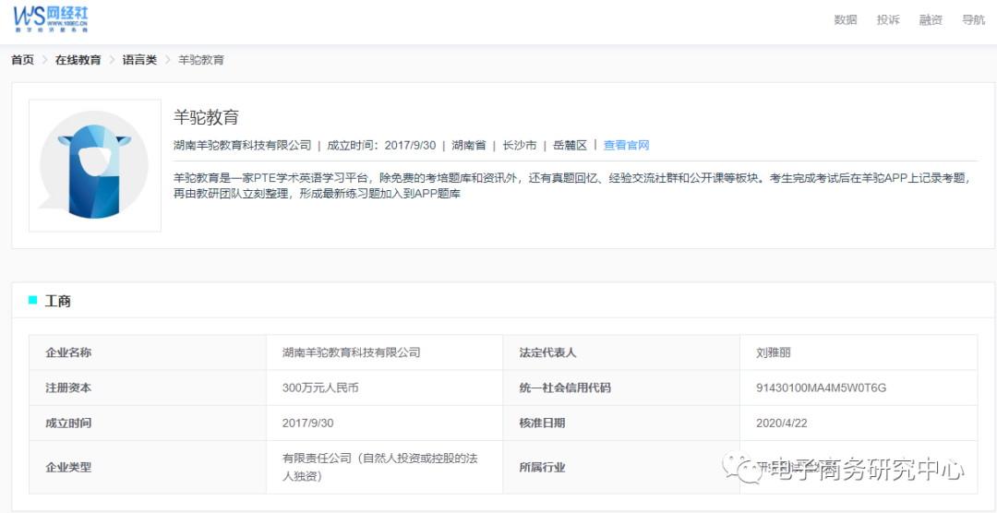
Task: Click the 注册资本 table label
Action: tap(68, 388)
